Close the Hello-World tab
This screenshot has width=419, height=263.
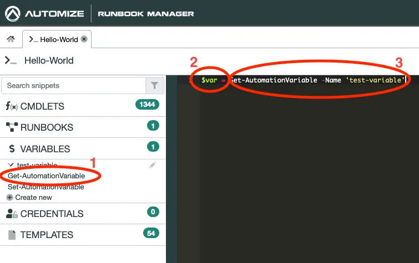pos(84,39)
